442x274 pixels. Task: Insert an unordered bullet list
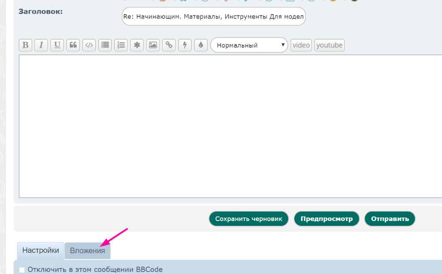tap(105, 45)
